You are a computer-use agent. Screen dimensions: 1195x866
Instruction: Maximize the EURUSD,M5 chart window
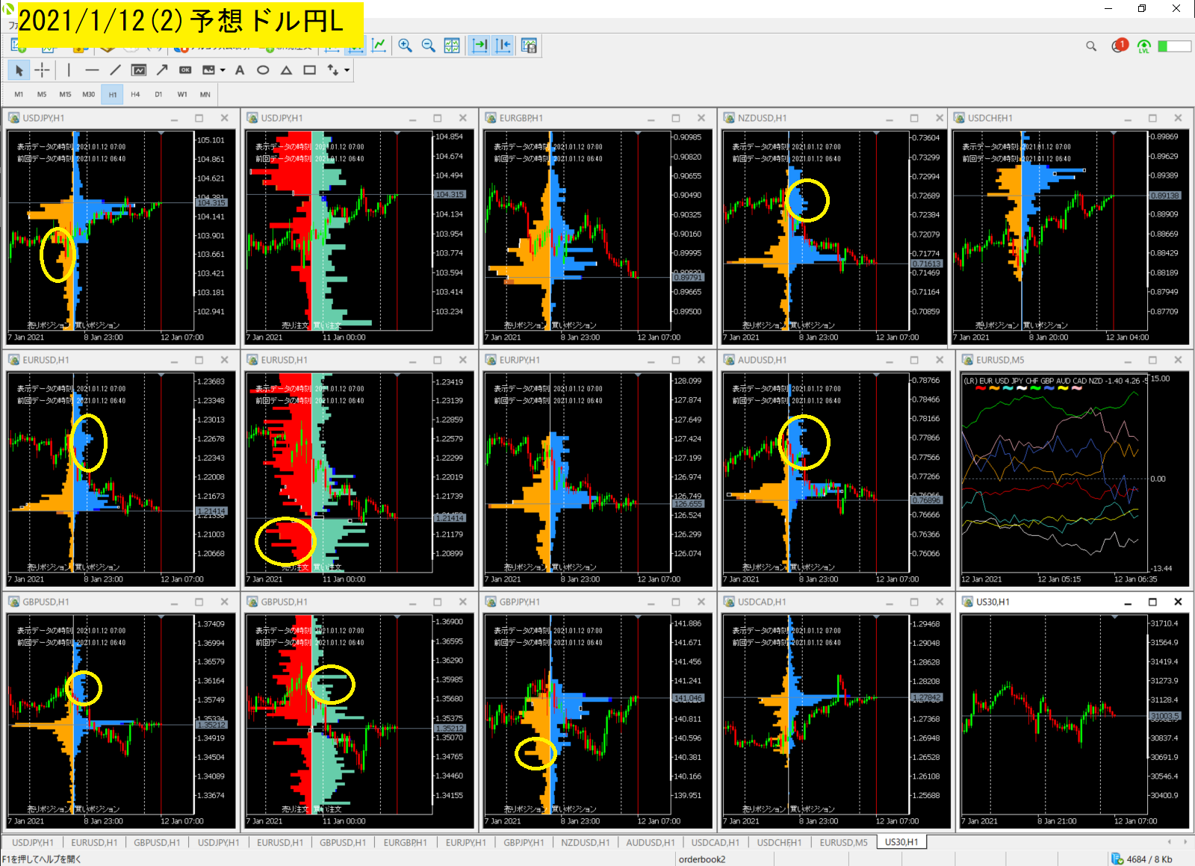pyautogui.click(x=1152, y=360)
